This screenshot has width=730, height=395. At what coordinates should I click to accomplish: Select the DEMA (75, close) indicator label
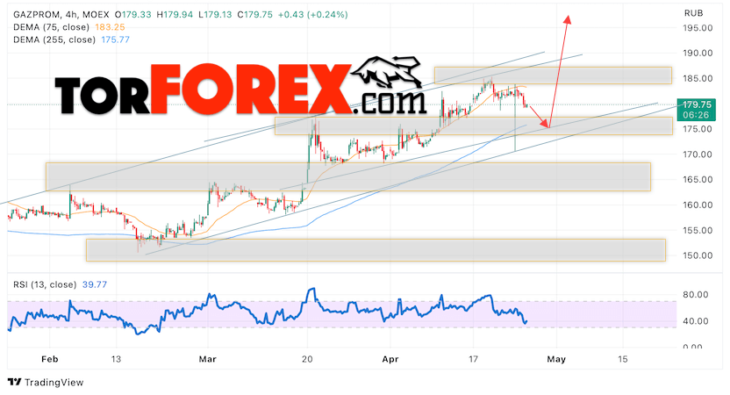[x=51, y=27]
